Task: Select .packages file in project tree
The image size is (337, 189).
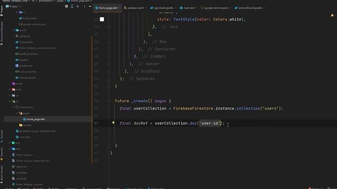Action: click(x=19, y=178)
